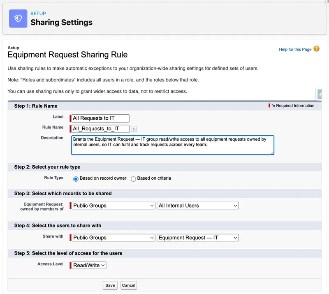Click the Step 5: level of access heading
Screen dimensions: 329x294
tap(68, 253)
